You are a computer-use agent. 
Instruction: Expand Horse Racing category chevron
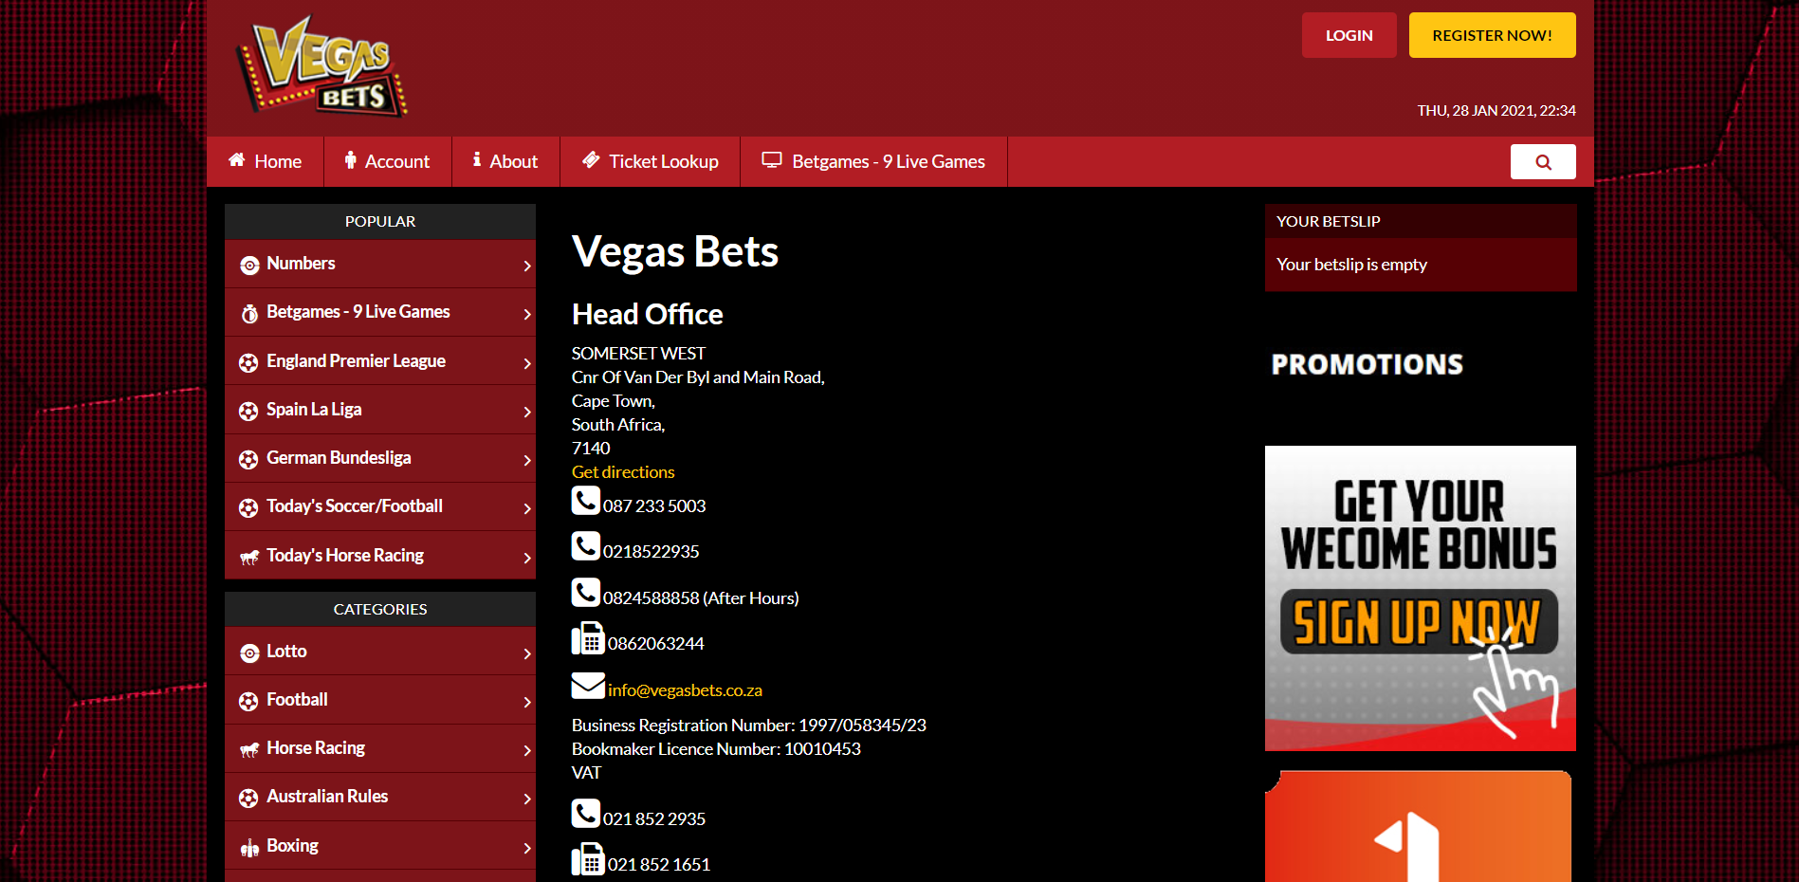[527, 751]
